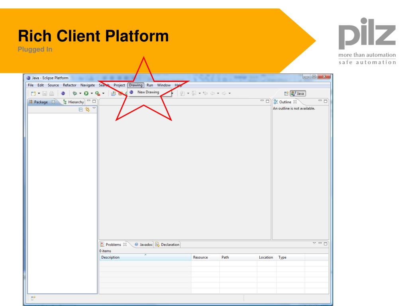Open the Refactor menu
Image resolution: width=408 pixels, height=306 pixels.
(70, 85)
